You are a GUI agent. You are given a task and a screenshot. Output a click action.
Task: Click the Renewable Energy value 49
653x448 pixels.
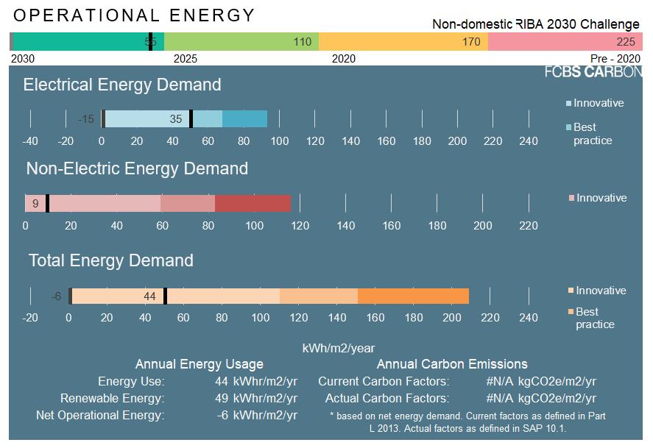[222, 398]
